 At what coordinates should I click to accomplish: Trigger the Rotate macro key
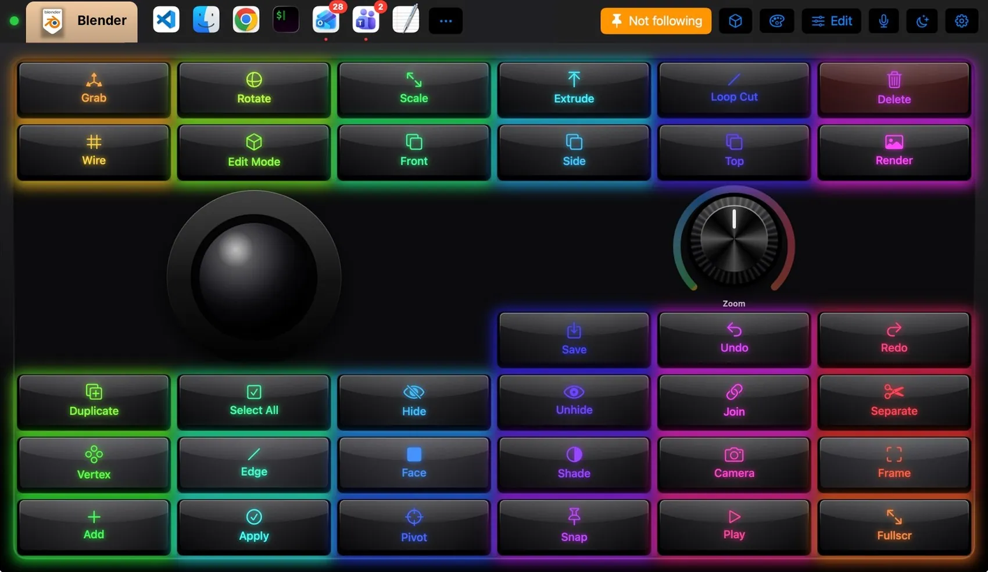pyautogui.click(x=254, y=90)
